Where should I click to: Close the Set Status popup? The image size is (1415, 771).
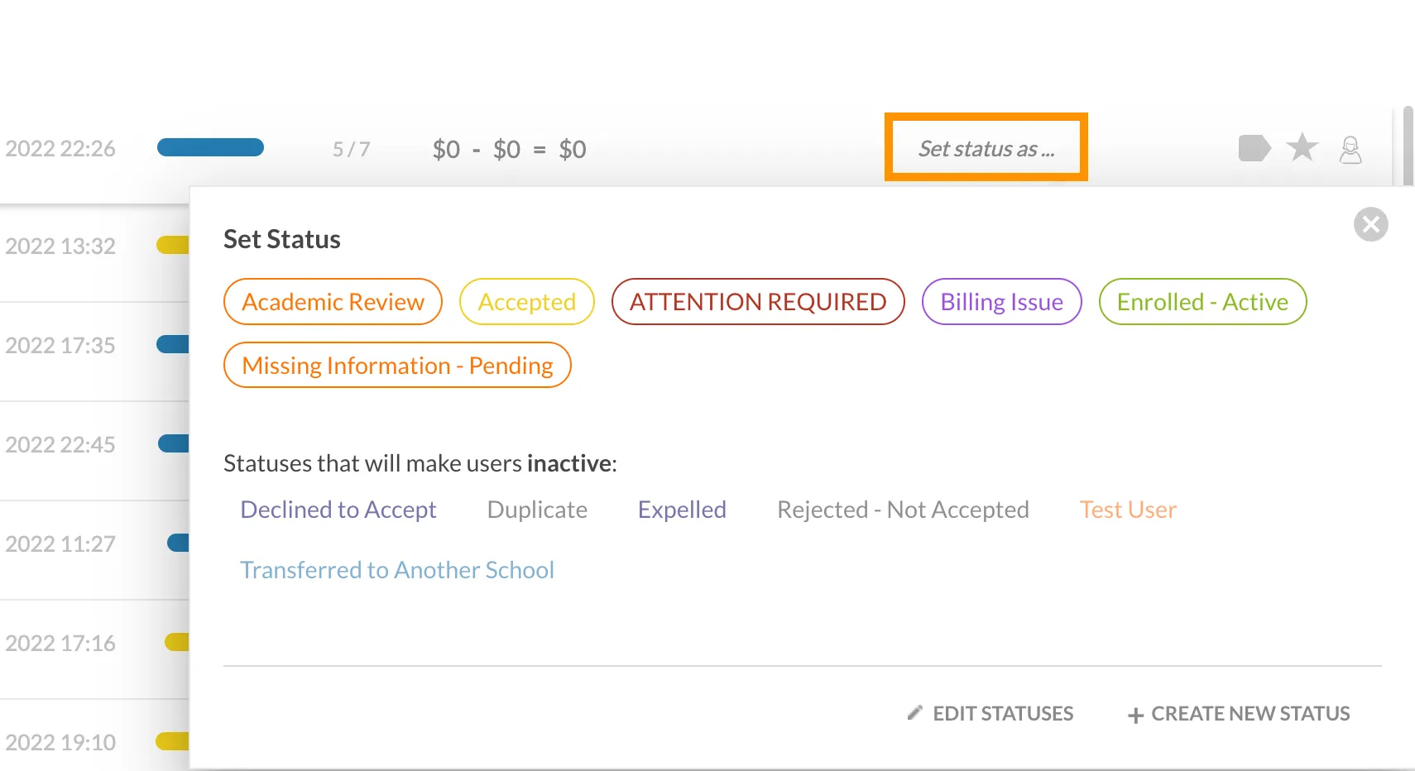[x=1370, y=224]
